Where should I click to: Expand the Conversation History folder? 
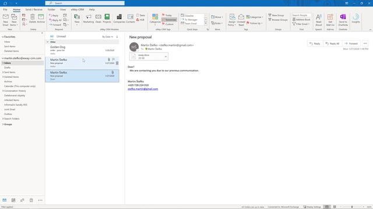(x=3, y=91)
